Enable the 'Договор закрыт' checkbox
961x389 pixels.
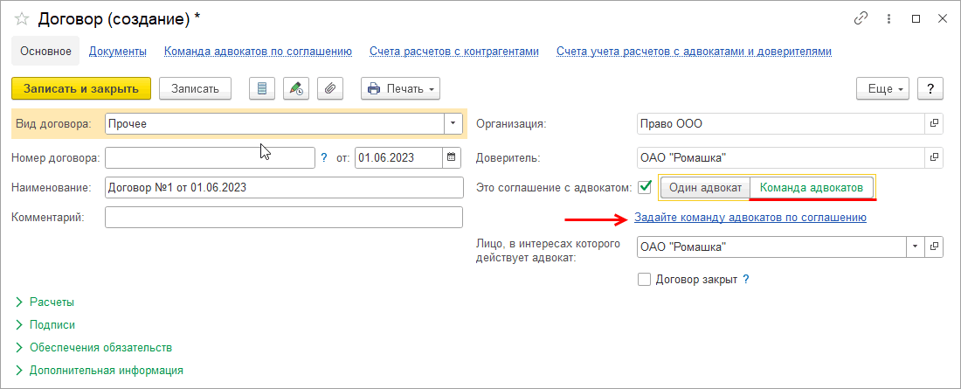tap(646, 280)
